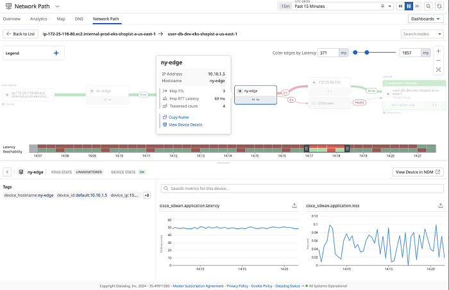This screenshot has width=449, height=290.
Task: Fit the network path map to view
Action: tap(438, 69)
